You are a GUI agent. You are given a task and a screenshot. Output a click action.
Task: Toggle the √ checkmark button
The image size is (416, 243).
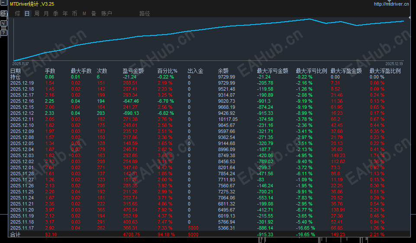(4, 23)
